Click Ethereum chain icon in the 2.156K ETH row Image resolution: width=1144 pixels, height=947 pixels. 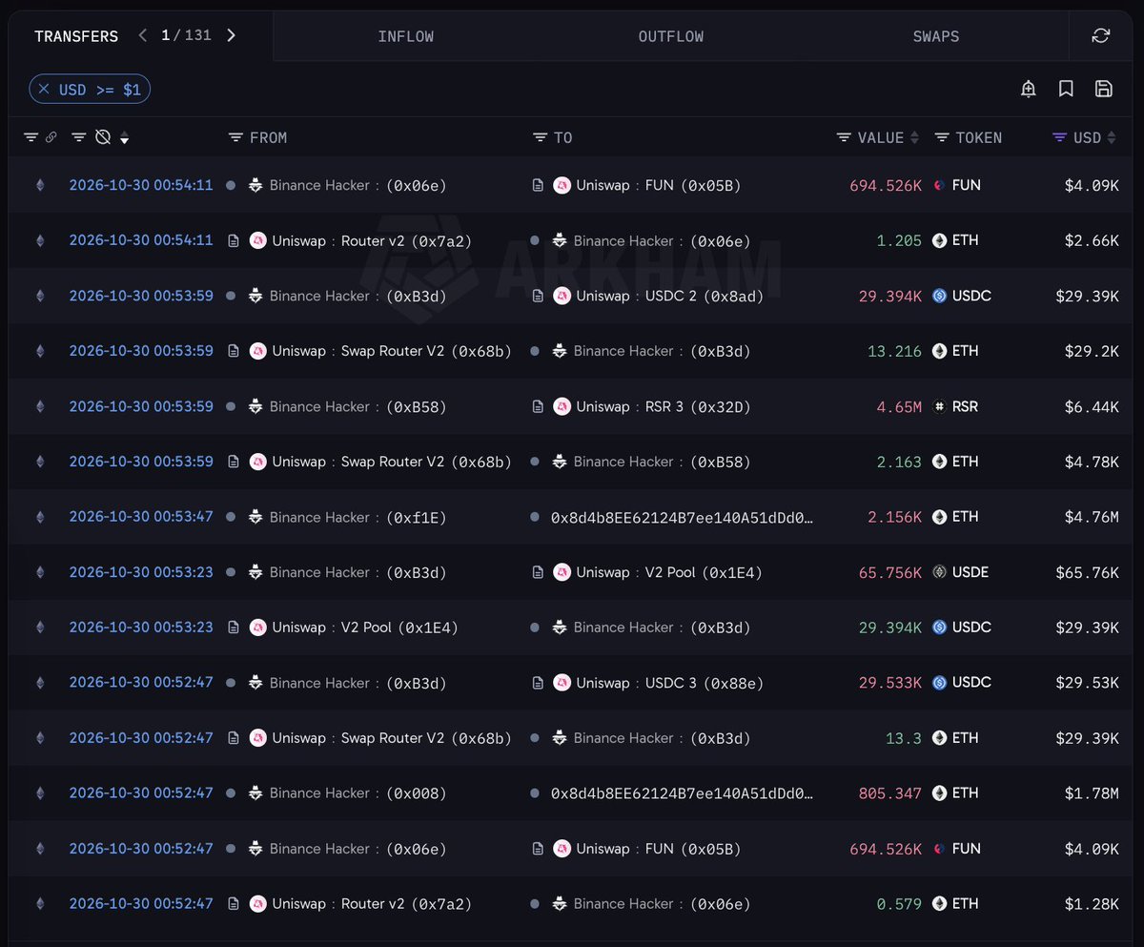(x=40, y=517)
